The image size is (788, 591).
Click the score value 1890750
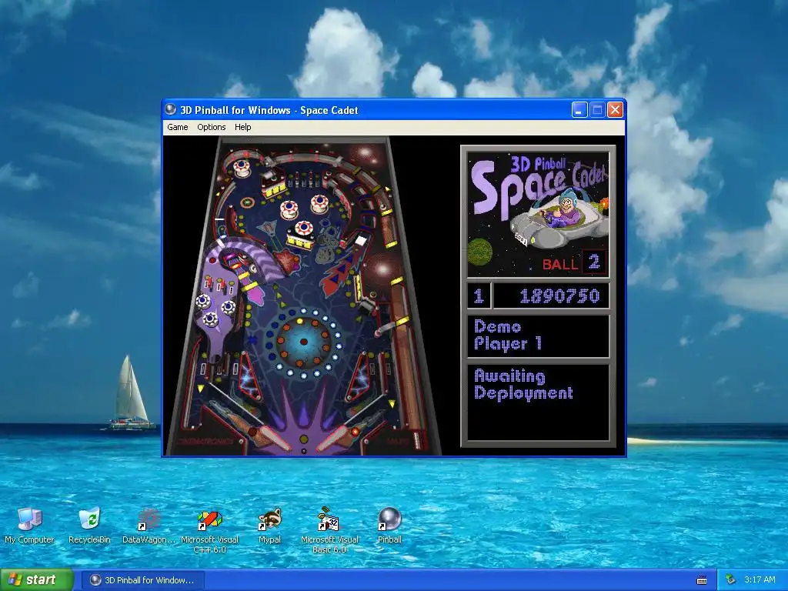(559, 296)
